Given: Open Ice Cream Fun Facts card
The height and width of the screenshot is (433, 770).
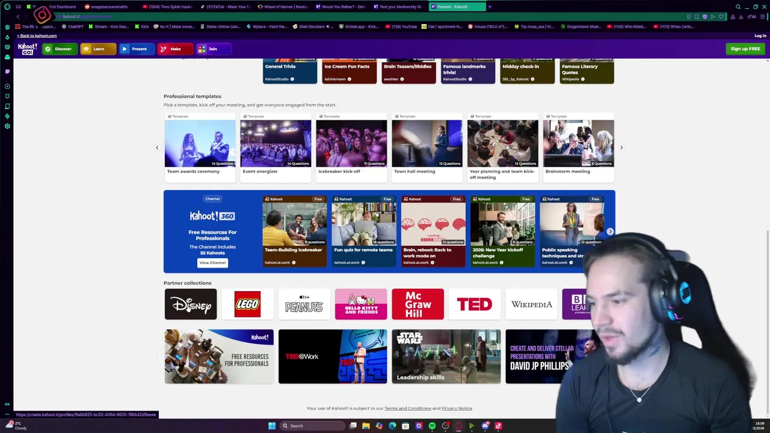Looking at the screenshot, I should coord(350,71).
